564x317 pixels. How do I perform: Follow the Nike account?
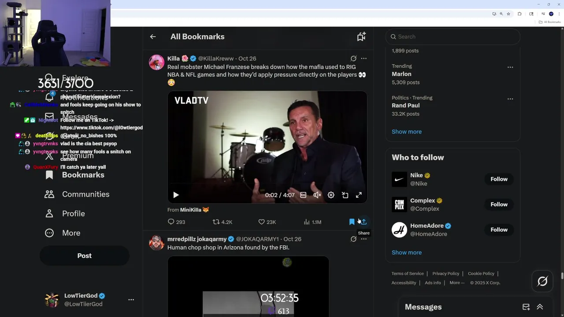pos(499,179)
